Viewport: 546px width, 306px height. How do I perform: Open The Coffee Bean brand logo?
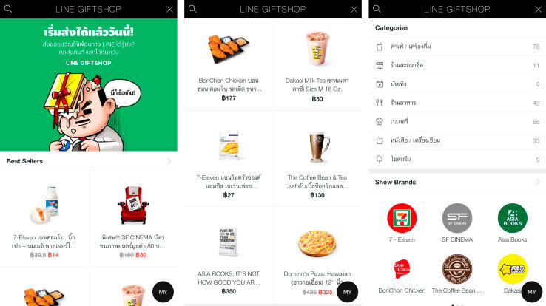(x=457, y=269)
